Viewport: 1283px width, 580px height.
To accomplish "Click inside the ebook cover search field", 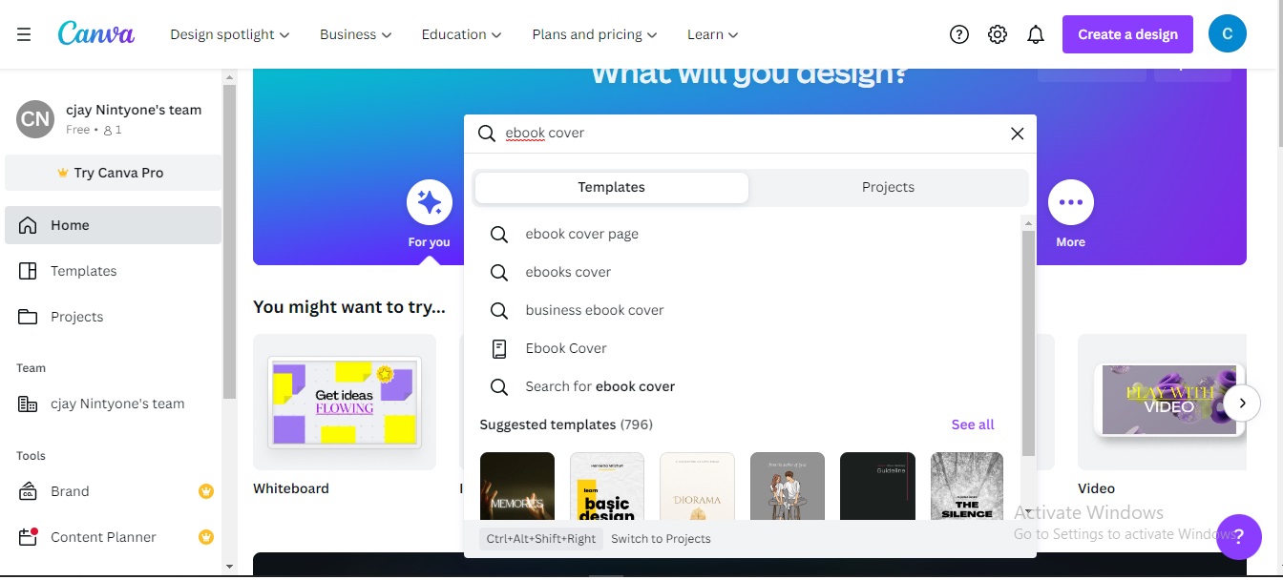I will pos(749,134).
